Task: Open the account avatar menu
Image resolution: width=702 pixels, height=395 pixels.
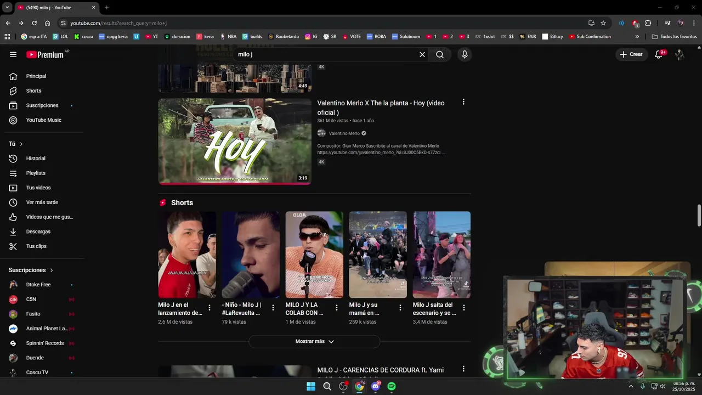Action: [680, 54]
